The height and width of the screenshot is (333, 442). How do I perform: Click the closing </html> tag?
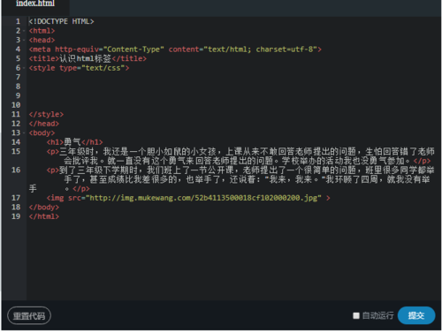[x=44, y=216]
